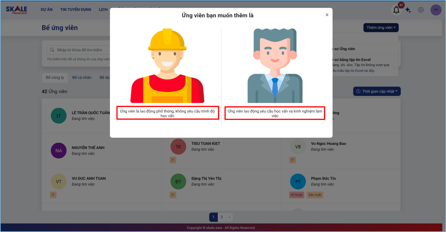Open the Thời gian cập nhật sort dropdown
Screen dimensions: 446x232
(377, 91)
